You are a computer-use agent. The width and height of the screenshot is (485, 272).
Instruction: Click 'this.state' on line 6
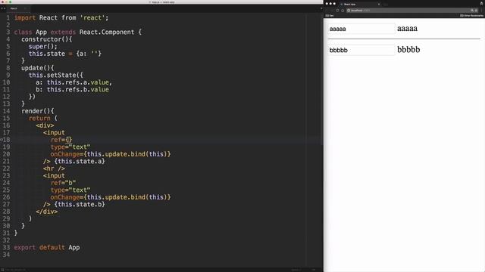(47, 54)
